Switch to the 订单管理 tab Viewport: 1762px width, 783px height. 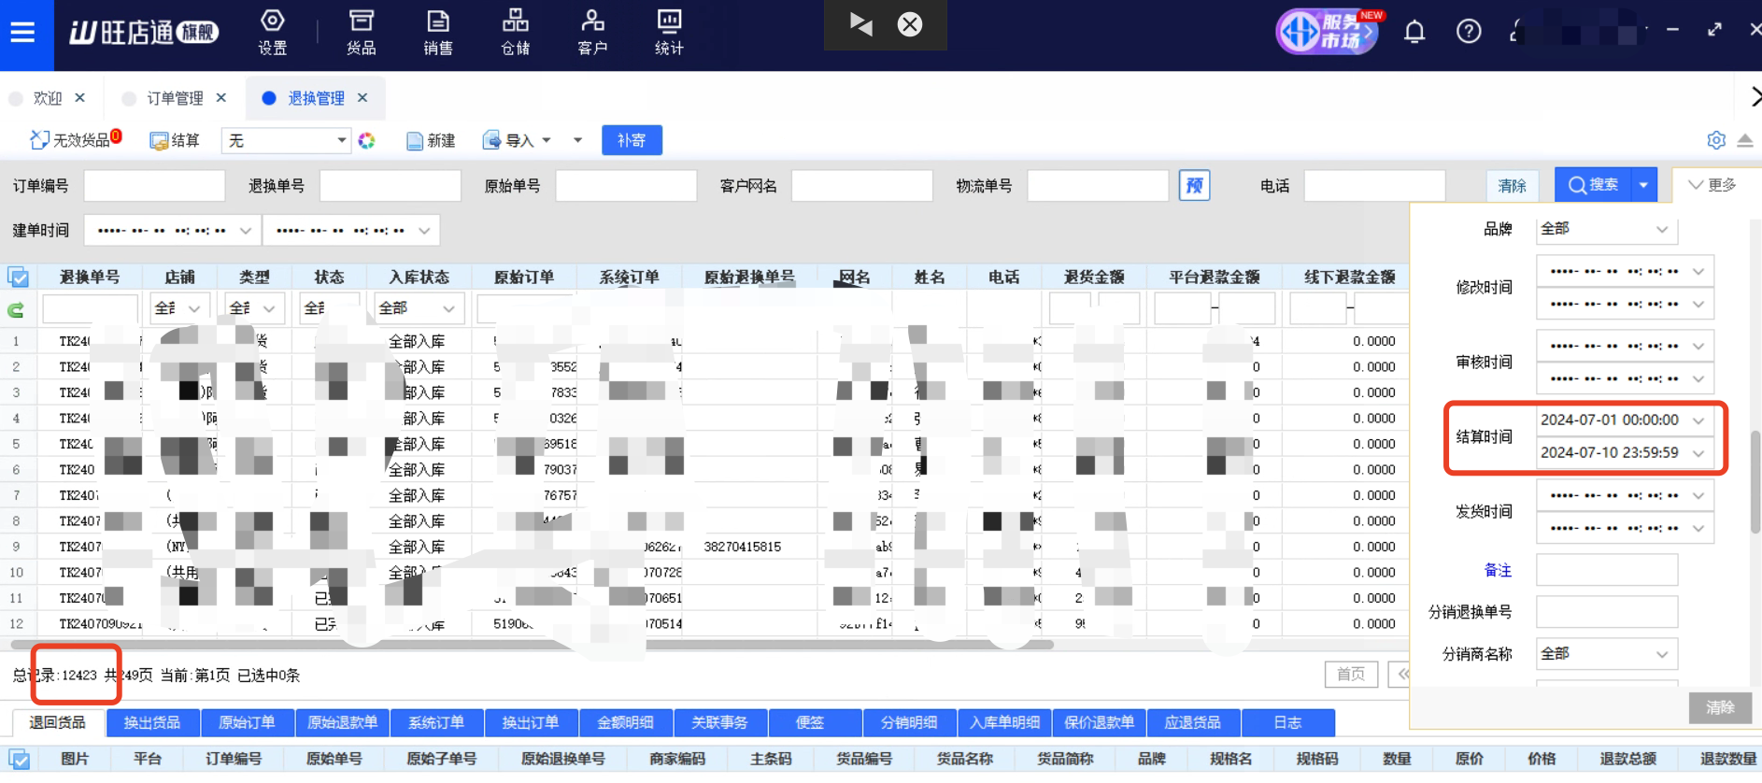point(175,98)
